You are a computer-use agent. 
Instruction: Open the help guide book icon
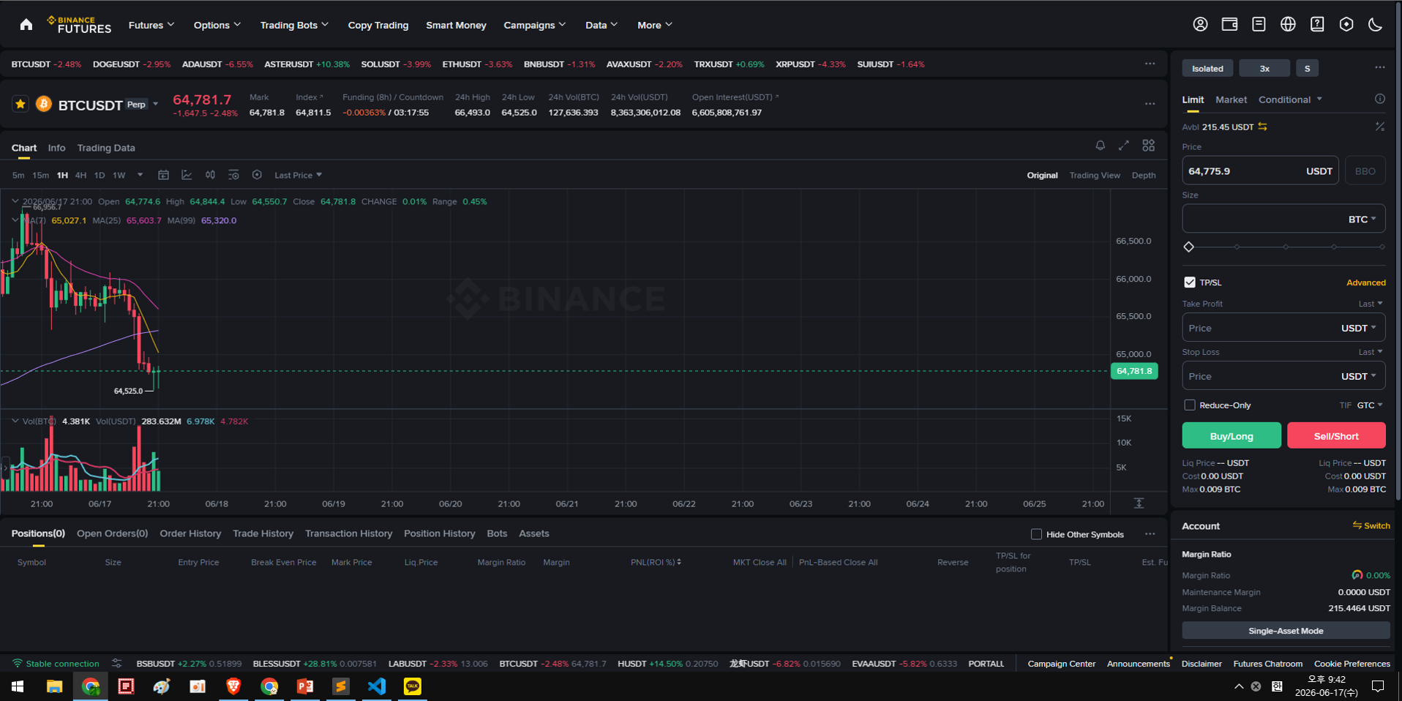tap(1317, 24)
